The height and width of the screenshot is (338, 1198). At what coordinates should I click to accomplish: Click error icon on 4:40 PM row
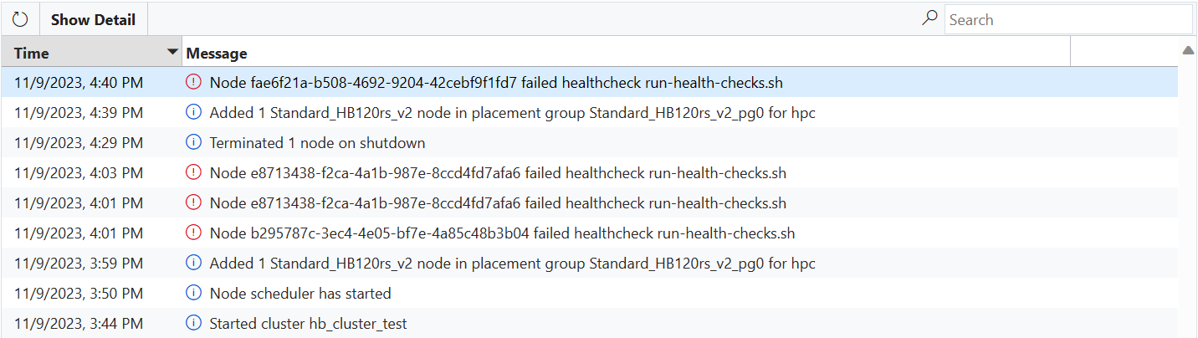tap(194, 83)
